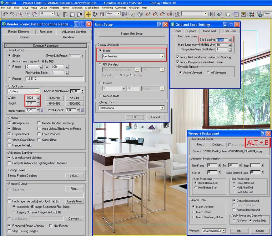
Task: Open the Curve Editor icon
Action: [x=236, y=14]
